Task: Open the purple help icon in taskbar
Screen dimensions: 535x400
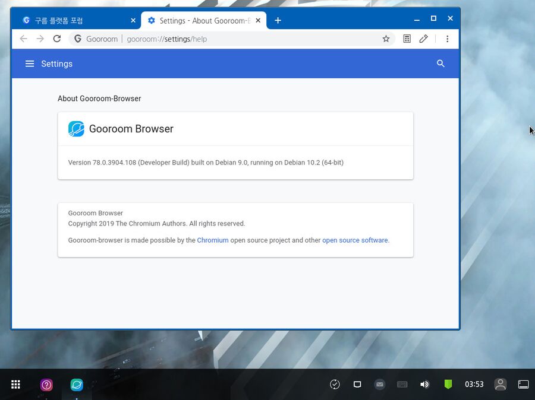Action: point(46,385)
